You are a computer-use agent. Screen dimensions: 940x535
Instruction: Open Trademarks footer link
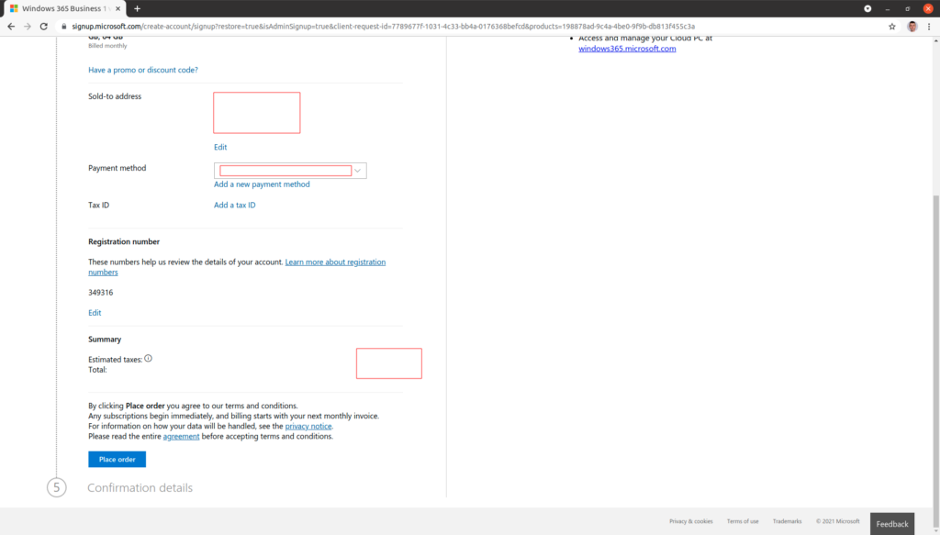[787, 521]
